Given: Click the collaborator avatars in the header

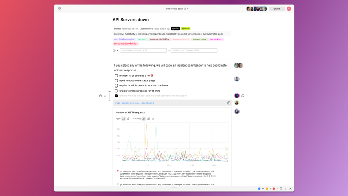Looking at the screenshot, I should 256,9.
